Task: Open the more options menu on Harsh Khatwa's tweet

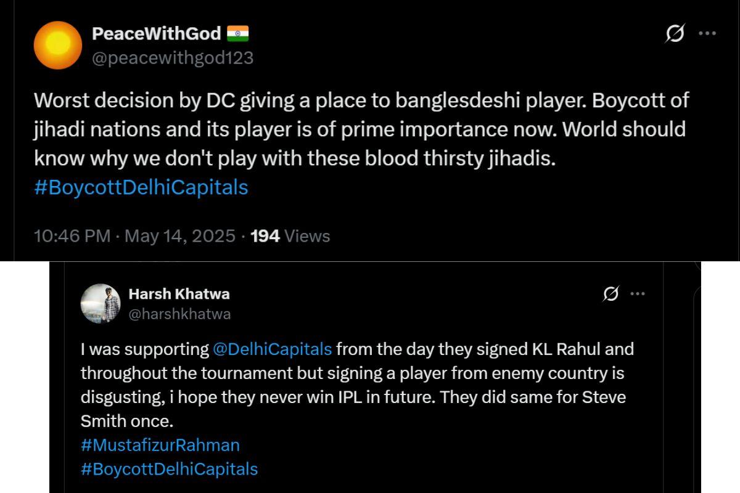Action: [x=639, y=295]
